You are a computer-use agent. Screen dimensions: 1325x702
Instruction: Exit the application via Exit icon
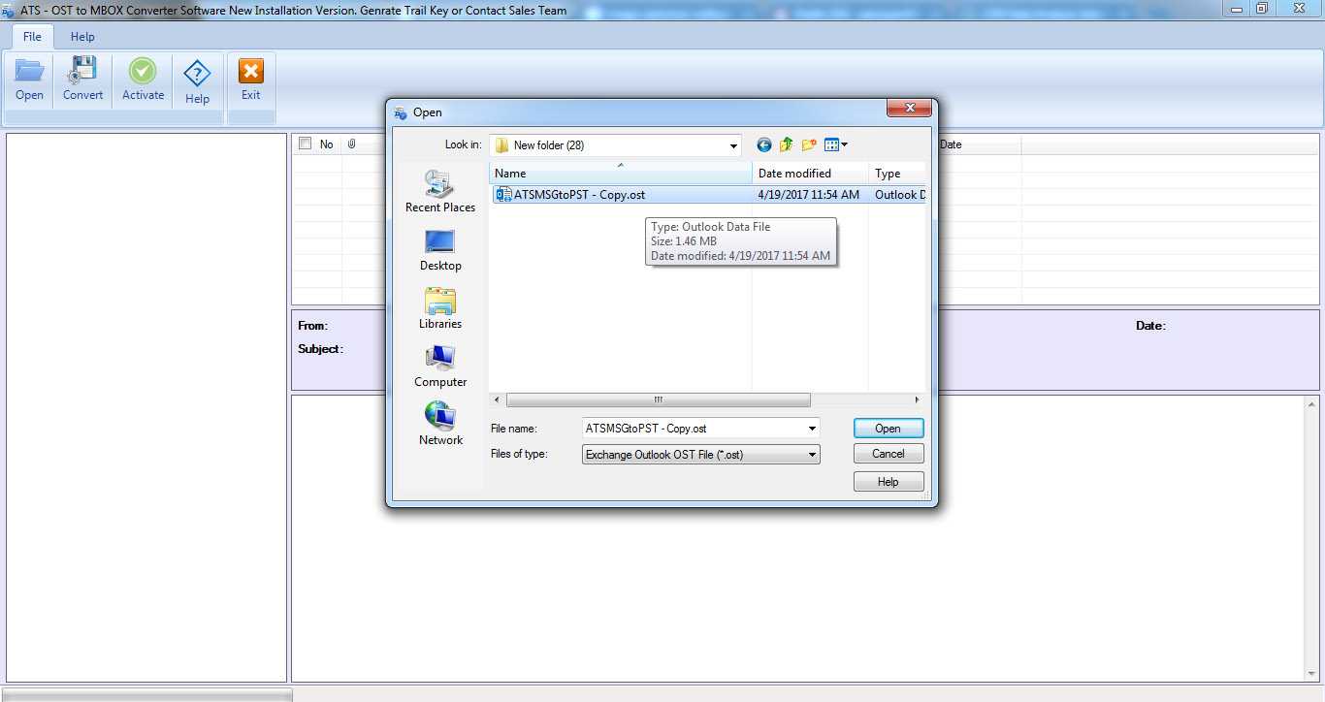[250, 78]
